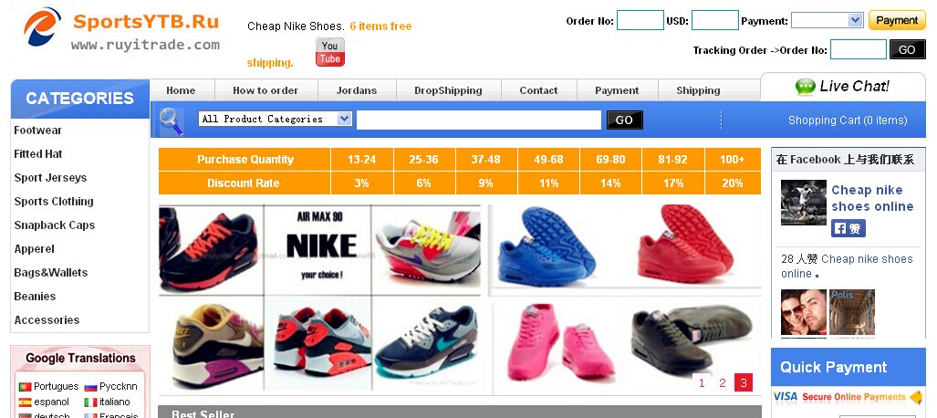Screen dimensions: 937x418
Task: Expand All Product Categories dropdown
Action: [x=276, y=119]
